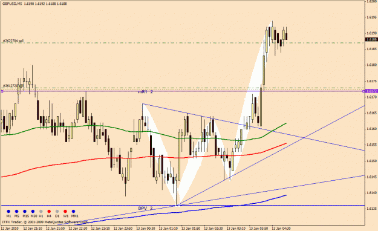Screen dimensions: 378x231
Task: Click the red W1 timeframe dot
Action: pos(65,212)
